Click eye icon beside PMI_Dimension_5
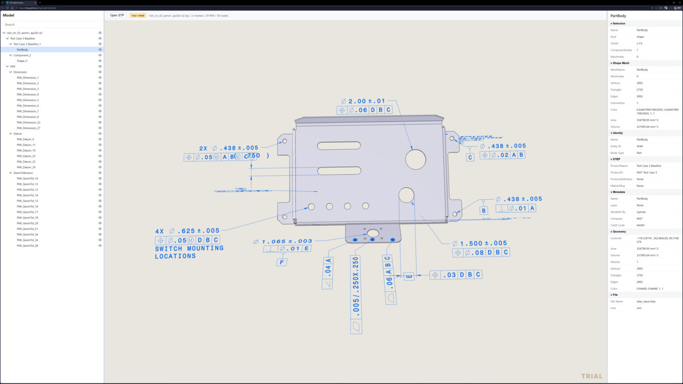683x384 pixels. pos(100,100)
